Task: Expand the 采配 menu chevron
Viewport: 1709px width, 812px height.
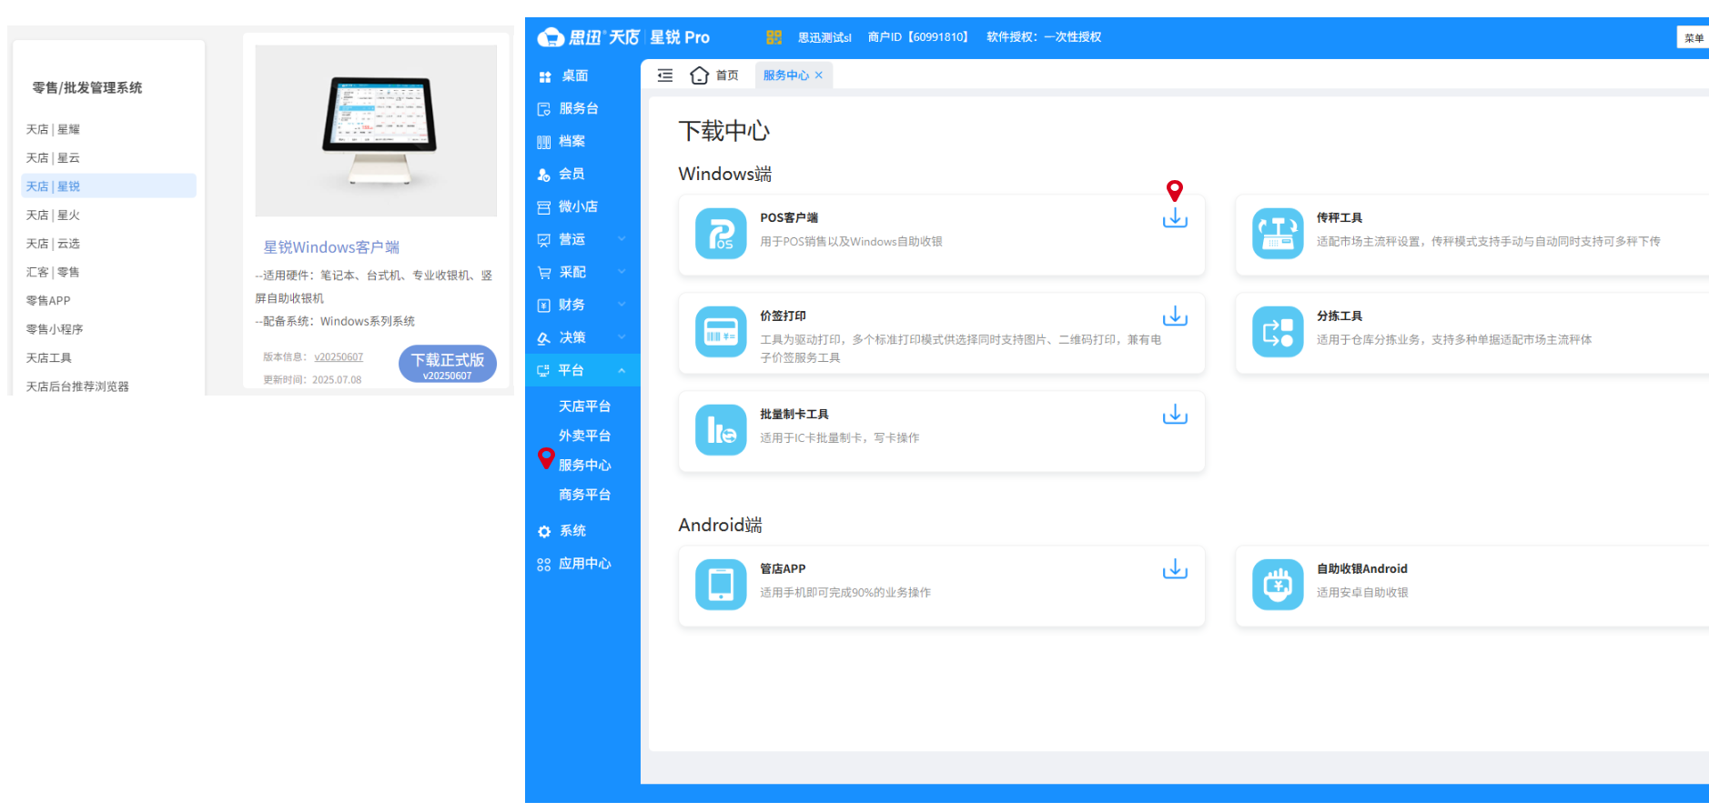Action: (622, 272)
